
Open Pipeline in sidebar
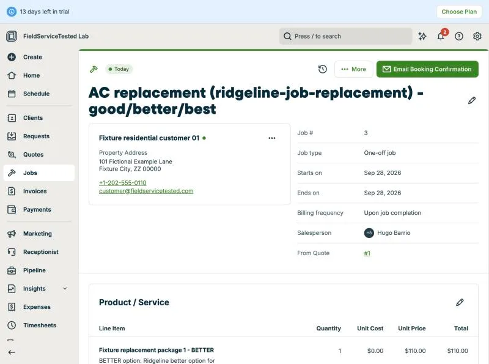[34, 270]
